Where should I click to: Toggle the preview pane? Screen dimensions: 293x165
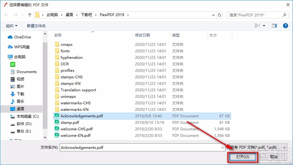(x=274, y=26)
